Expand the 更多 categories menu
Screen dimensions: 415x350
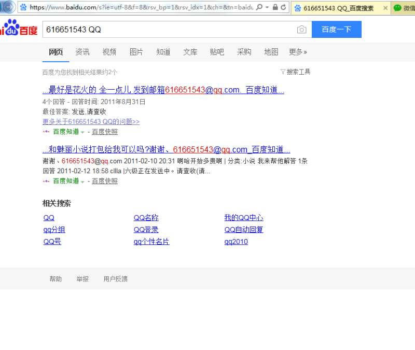click(x=298, y=52)
